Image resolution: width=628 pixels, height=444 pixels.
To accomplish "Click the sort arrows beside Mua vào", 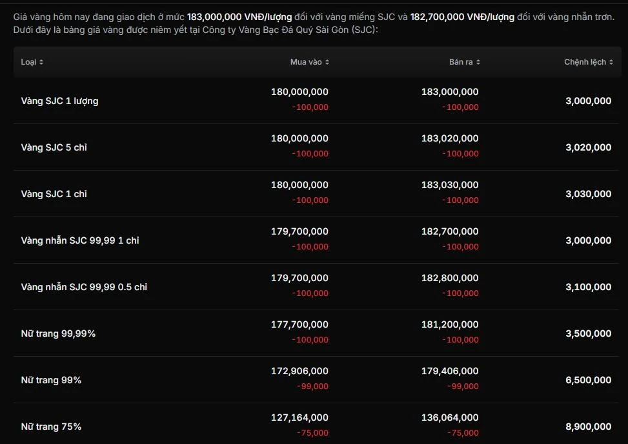I will [327, 62].
